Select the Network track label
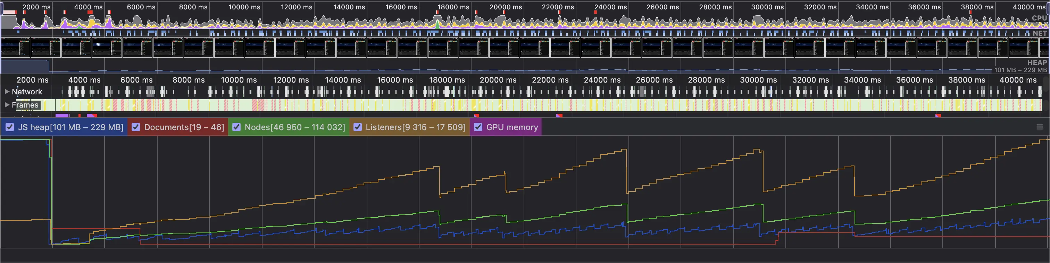This screenshot has width=1050, height=263. tap(27, 92)
